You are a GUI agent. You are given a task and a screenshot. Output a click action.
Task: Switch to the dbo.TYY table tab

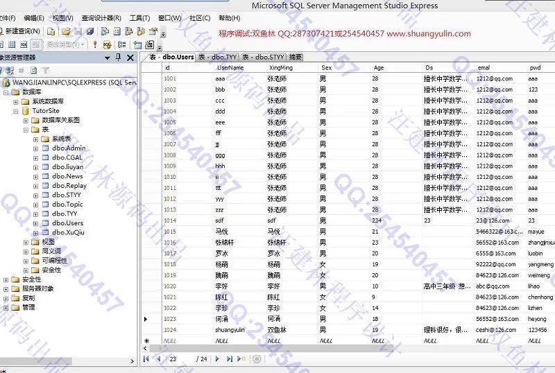pyautogui.click(x=218, y=57)
